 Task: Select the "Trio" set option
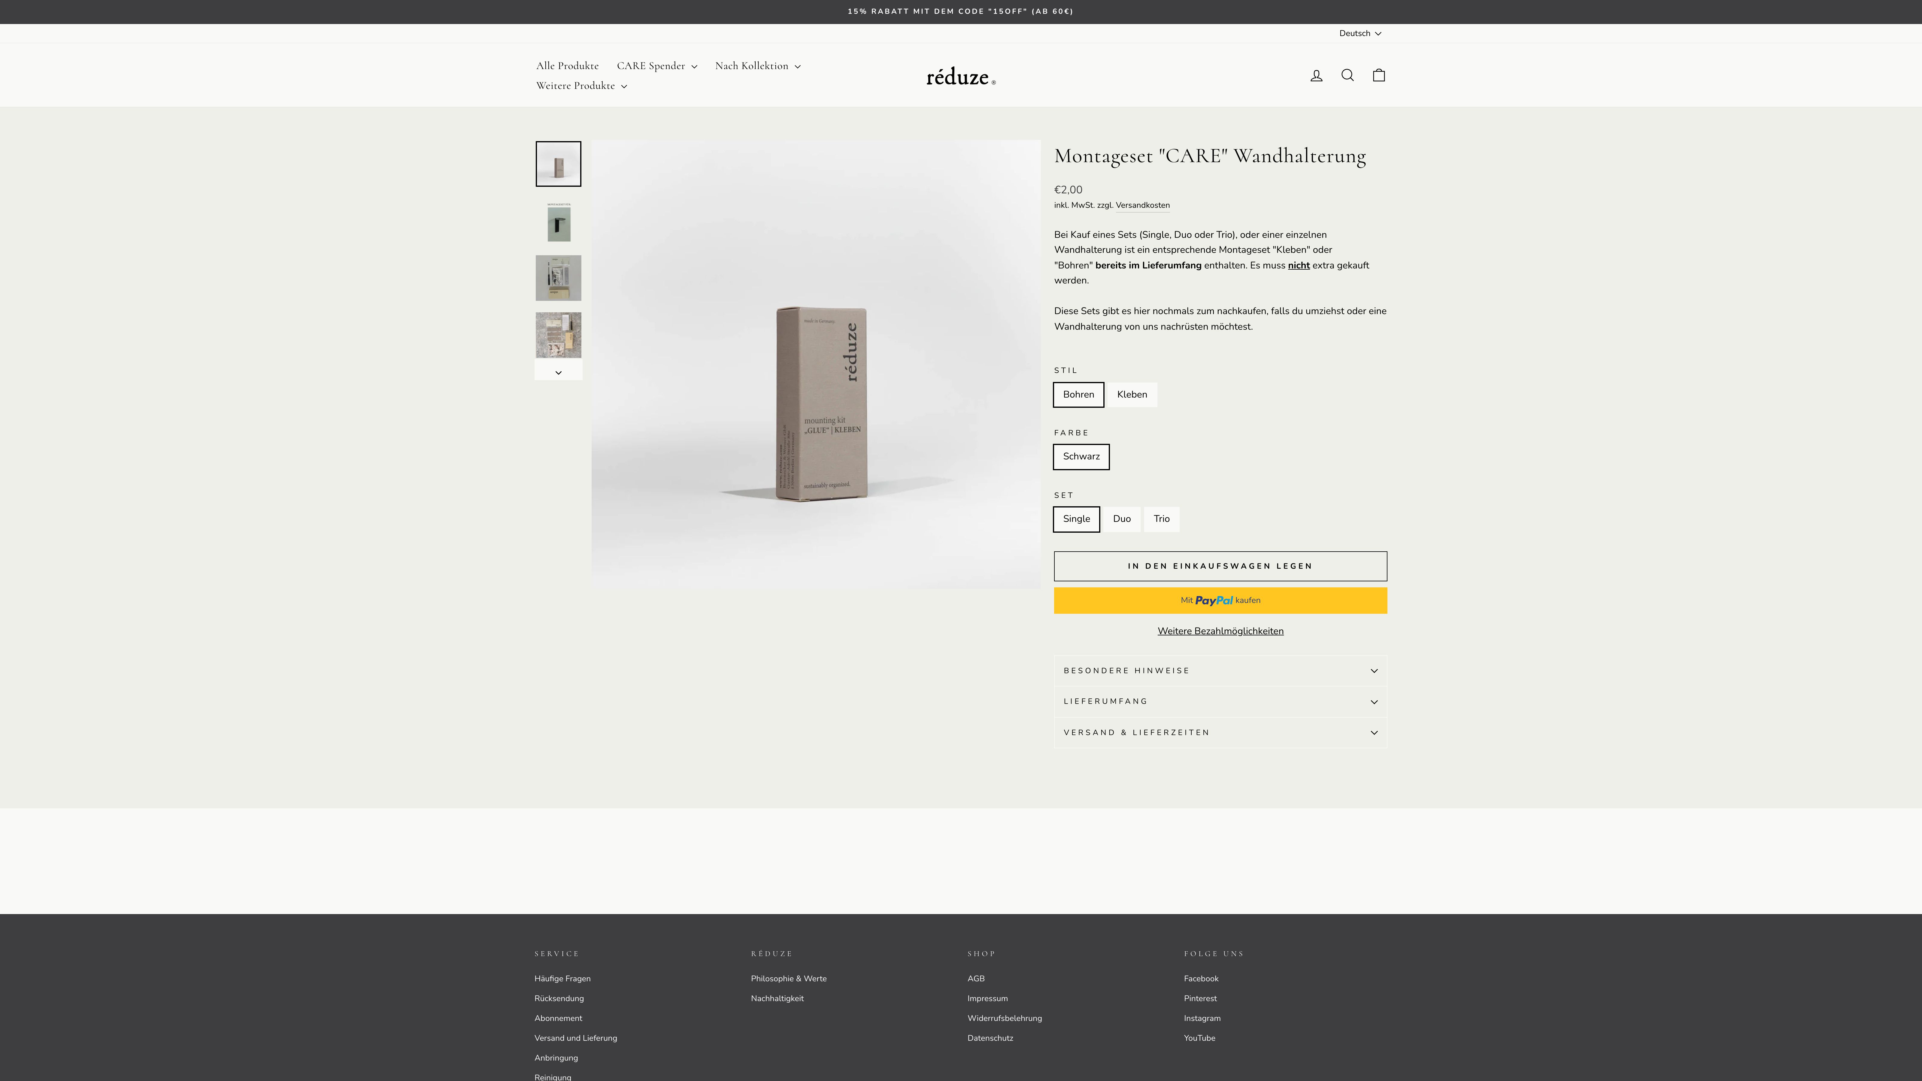pos(1162,519)
